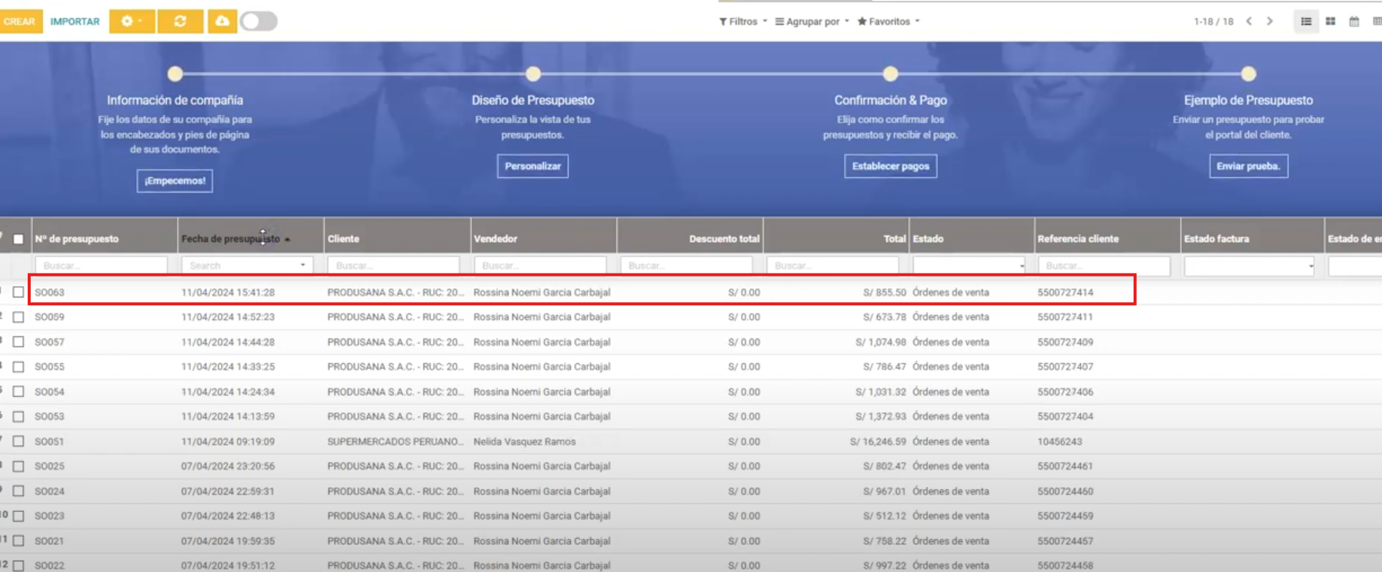The height and width of the screenshot is (572, 1382).
Task: Toggle the switch next to download icon
Action: pos(259,21)
